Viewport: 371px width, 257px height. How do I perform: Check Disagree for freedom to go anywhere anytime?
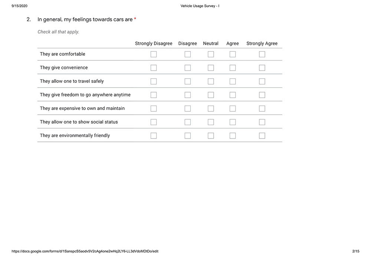point(188,95)
